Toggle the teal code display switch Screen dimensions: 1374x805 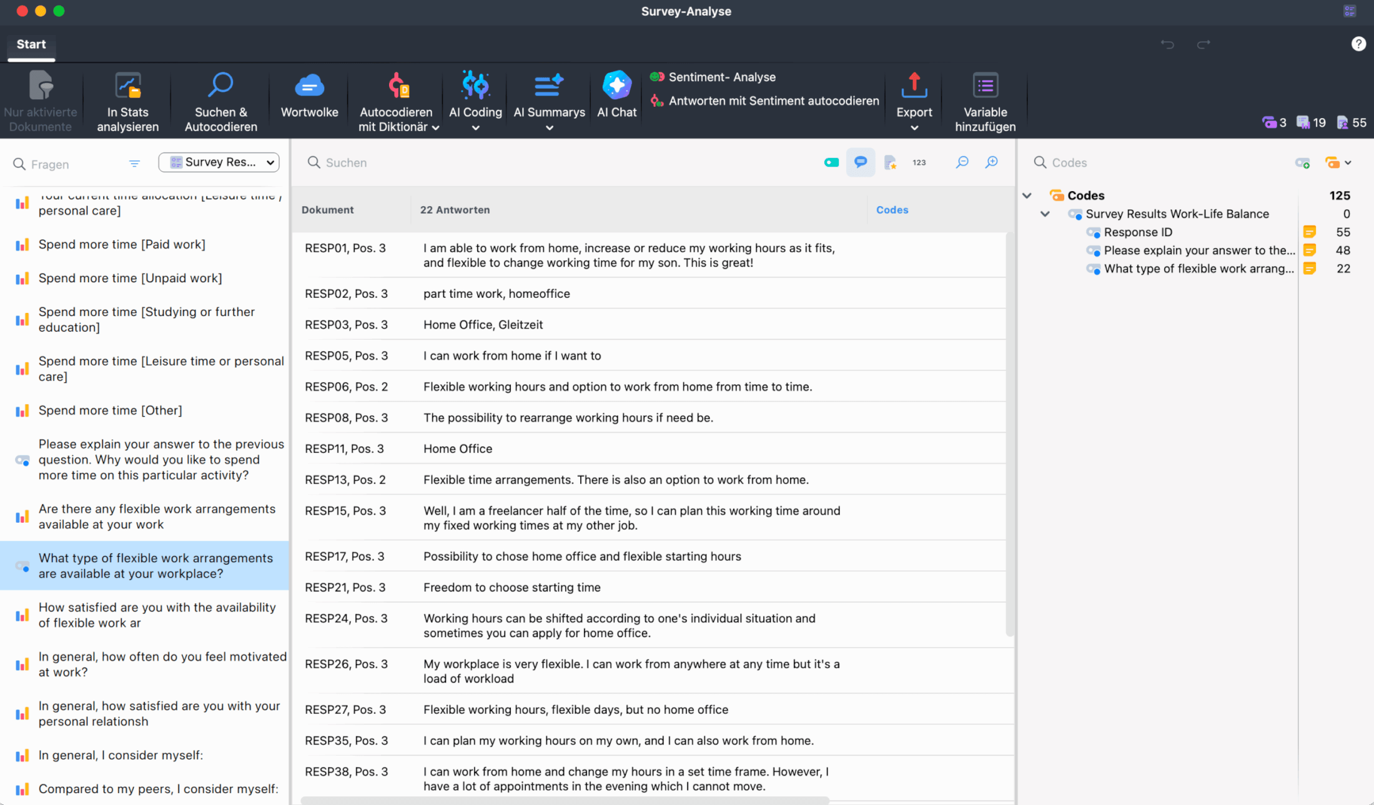831,162
